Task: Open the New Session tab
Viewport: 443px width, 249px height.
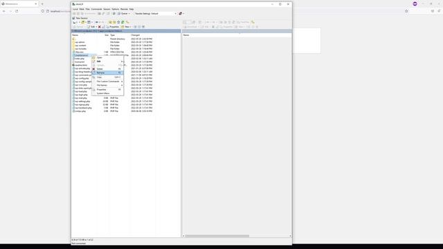Action: click(x=80, y=18)
